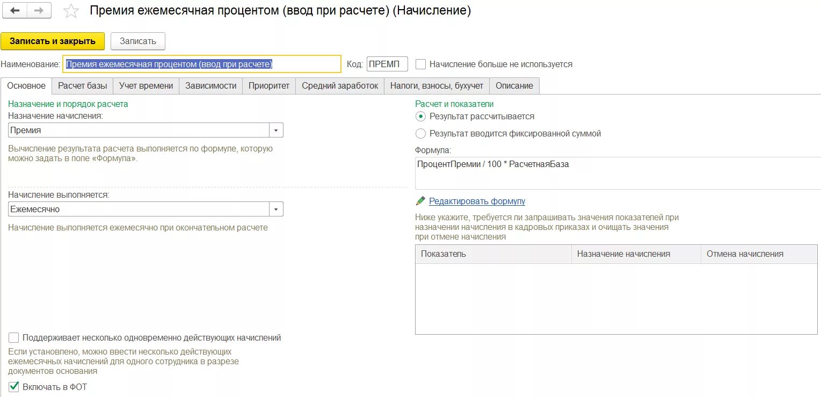Open the Редактировать формулу link

pos(477,201)
